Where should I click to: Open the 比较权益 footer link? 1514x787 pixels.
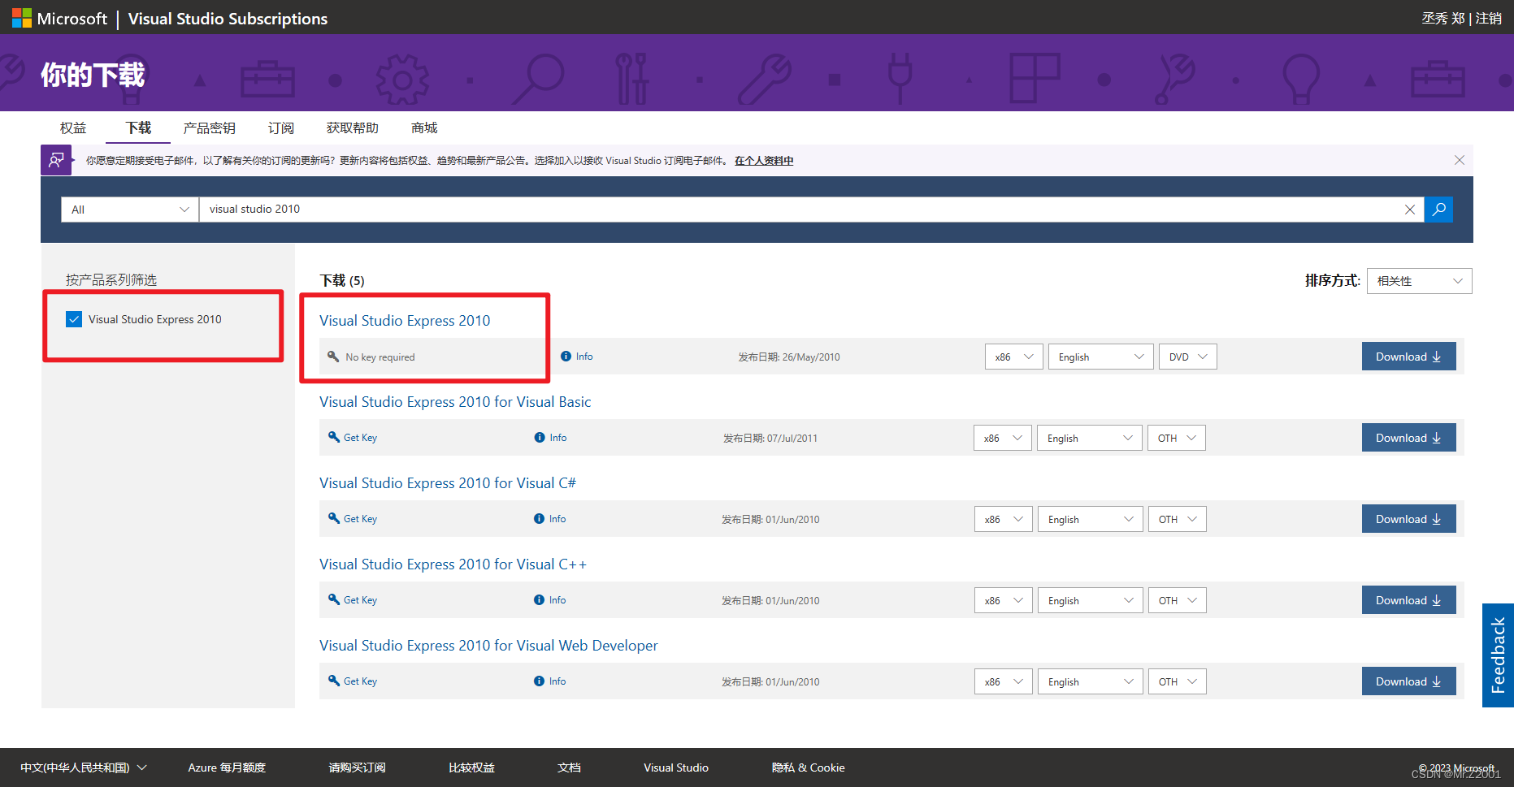(471, 768)
